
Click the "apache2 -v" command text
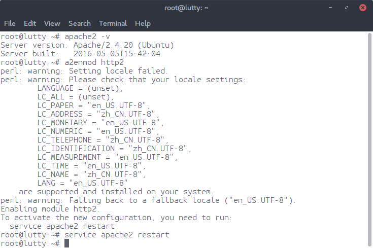[x=86, y=37]
